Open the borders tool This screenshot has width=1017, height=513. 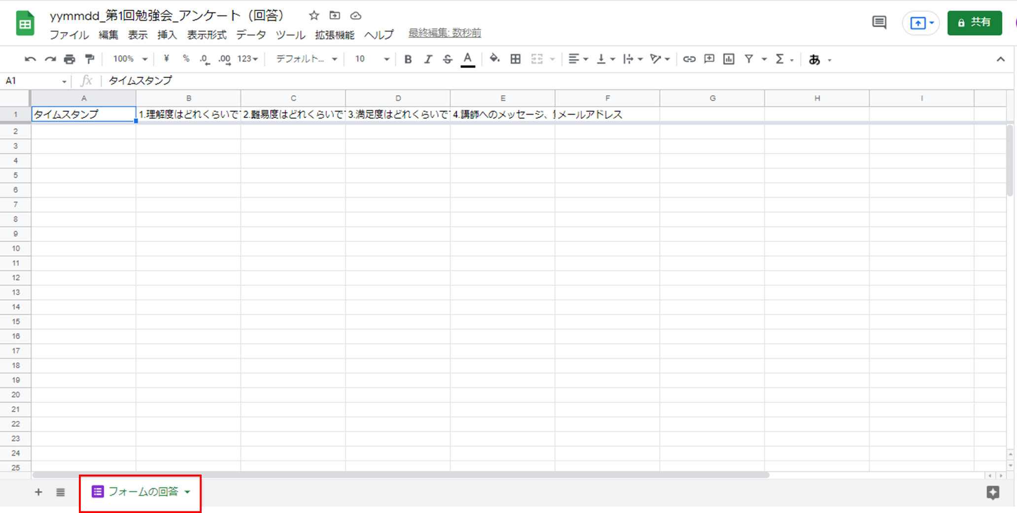(515, 59)
